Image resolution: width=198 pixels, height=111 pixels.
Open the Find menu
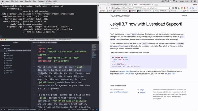click(35, 1)
